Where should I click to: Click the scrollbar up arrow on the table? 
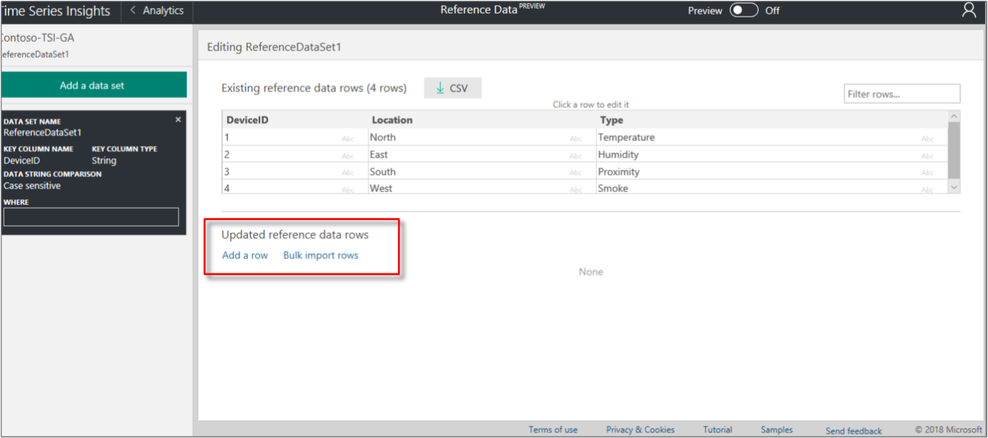953,115
